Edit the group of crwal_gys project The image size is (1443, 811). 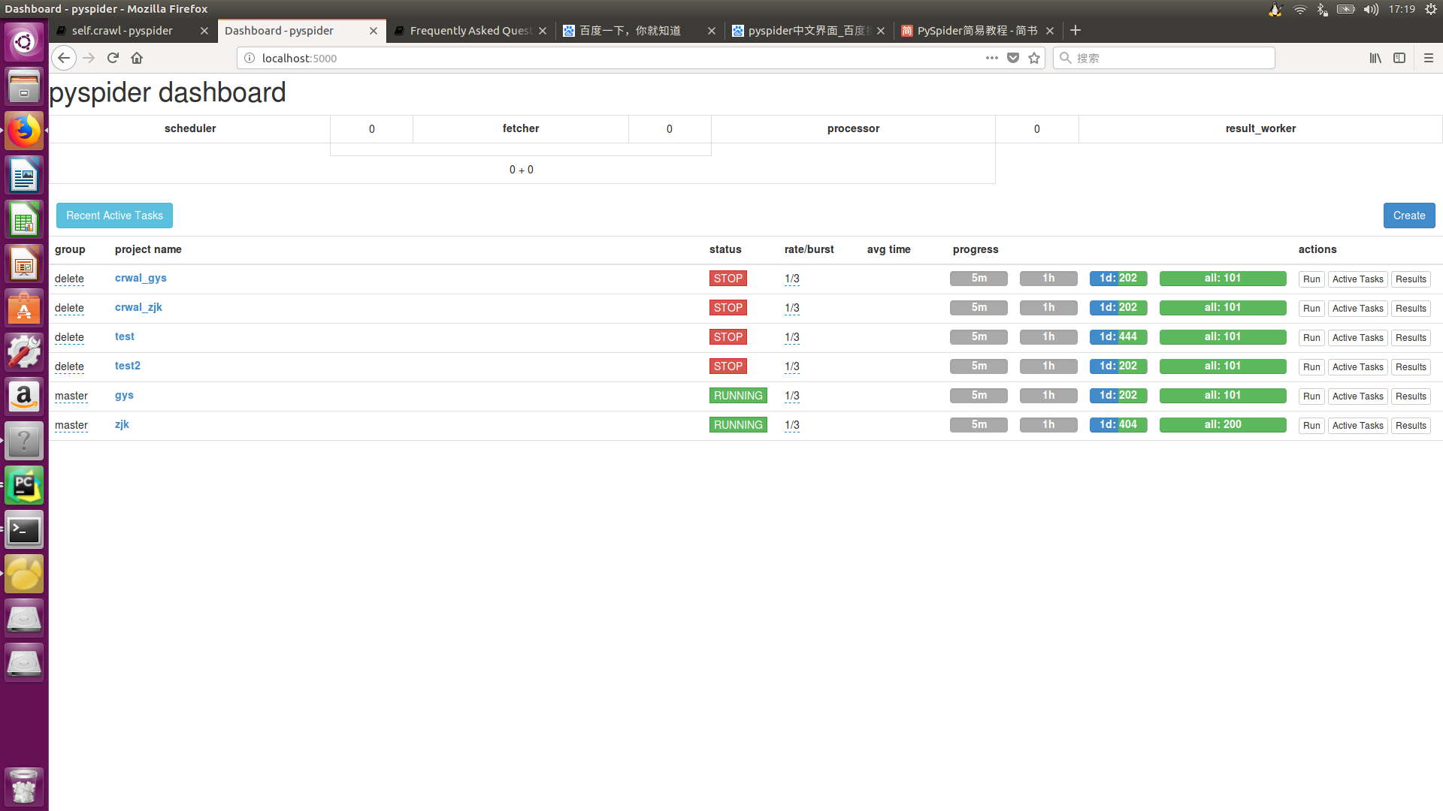point(69,279)
